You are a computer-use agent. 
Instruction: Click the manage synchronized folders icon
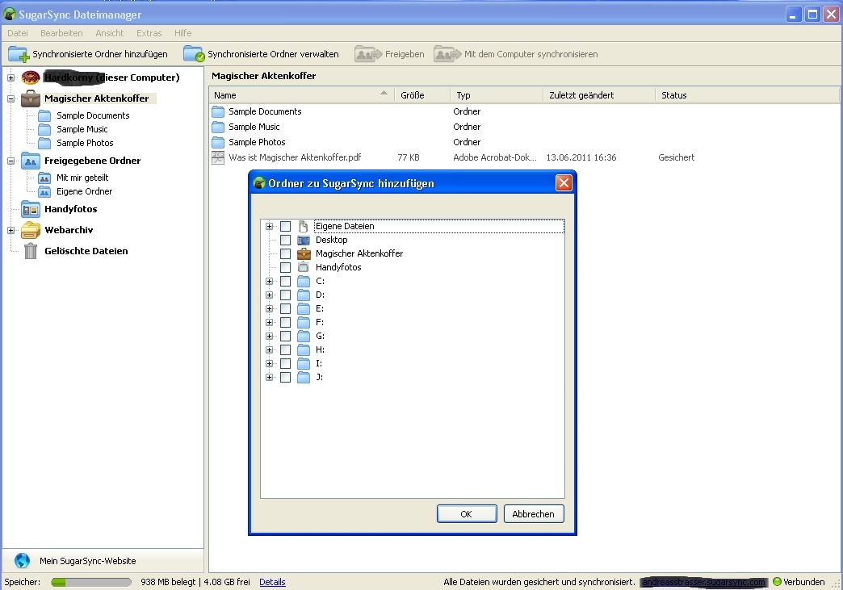pos(194,54)
